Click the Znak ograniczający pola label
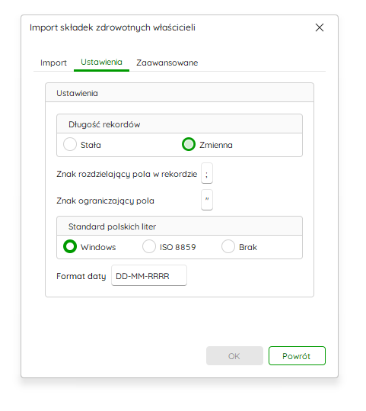This screenshot has height=411, width=366. (x=106, y=201)
